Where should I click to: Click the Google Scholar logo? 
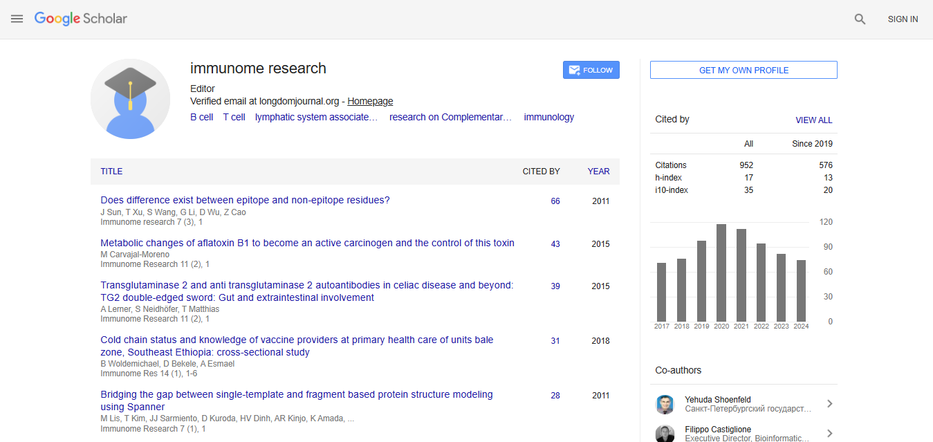tap(81, 19)
